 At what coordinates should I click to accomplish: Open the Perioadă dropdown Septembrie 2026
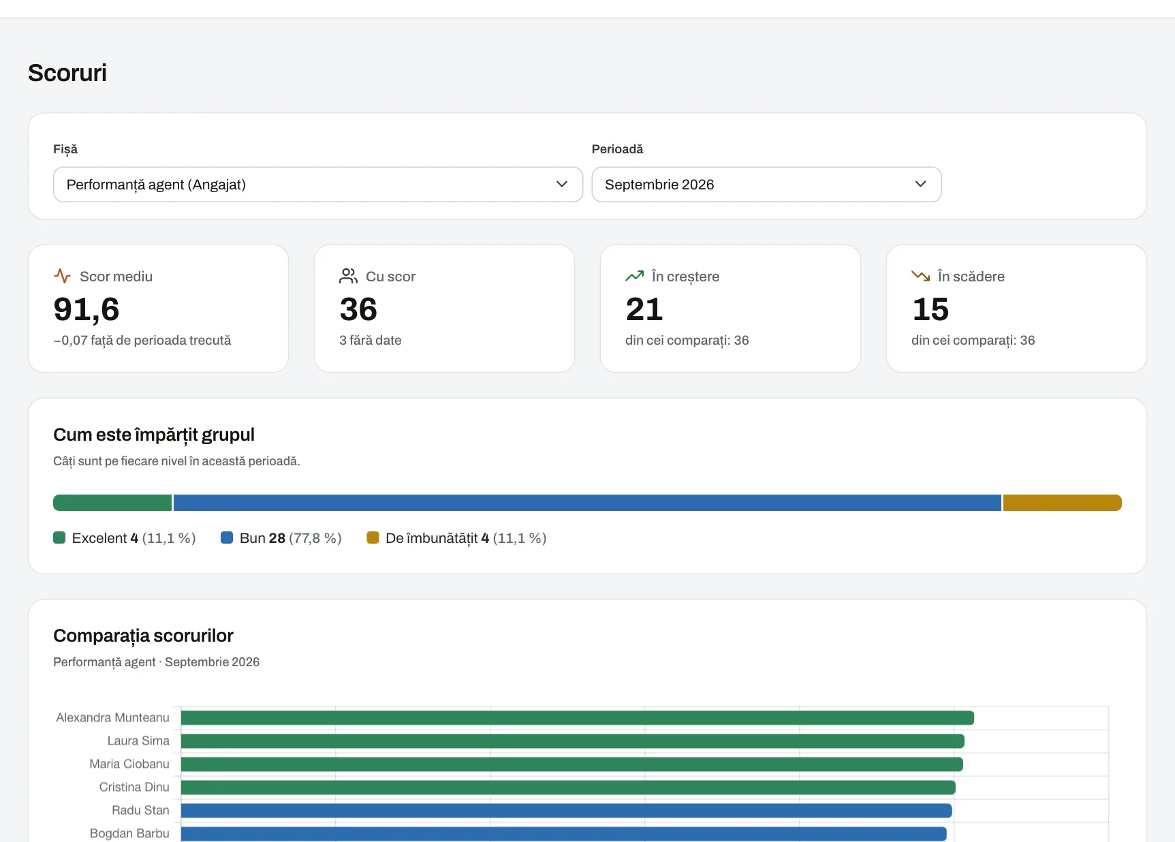pyautogui.click(x=766, y=185)
